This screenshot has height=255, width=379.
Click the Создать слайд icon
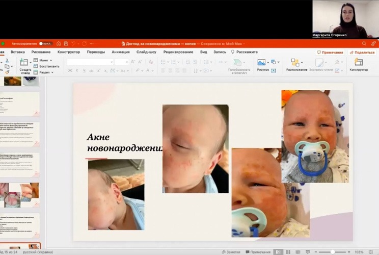click(24, 63)
